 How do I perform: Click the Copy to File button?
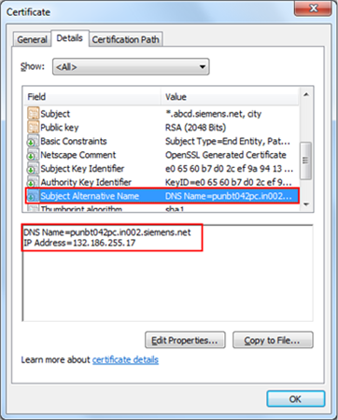[273, 340]
